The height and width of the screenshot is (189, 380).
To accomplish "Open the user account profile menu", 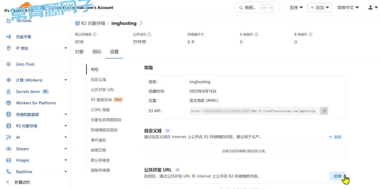I will 372,7.
